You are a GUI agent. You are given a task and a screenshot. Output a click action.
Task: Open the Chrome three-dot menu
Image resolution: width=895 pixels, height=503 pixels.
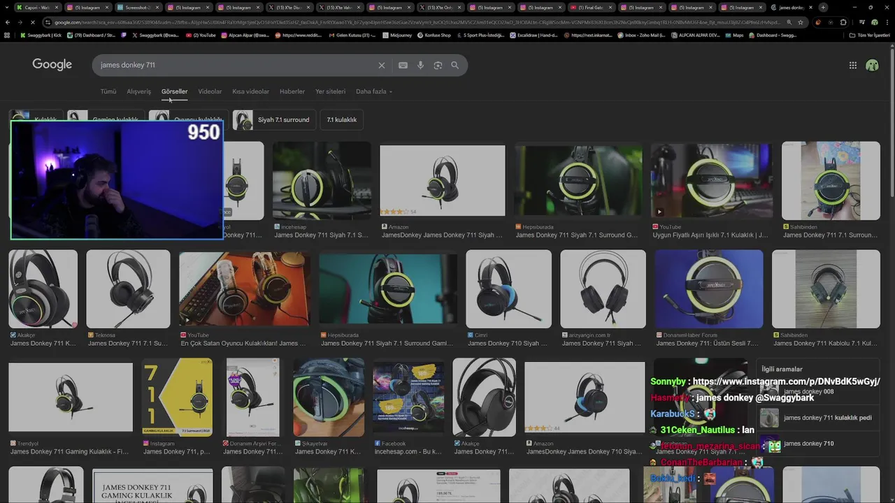pos(887,22)
